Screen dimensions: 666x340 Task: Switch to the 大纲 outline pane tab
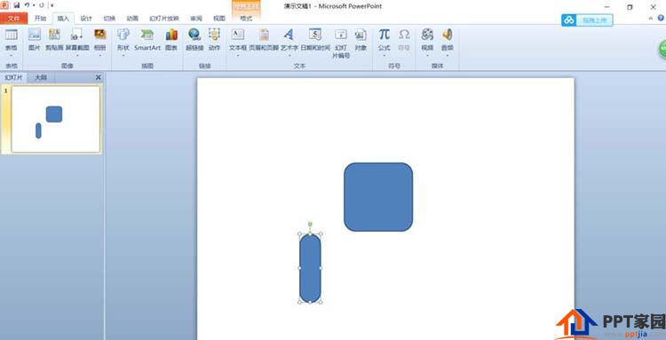(41, 77)
